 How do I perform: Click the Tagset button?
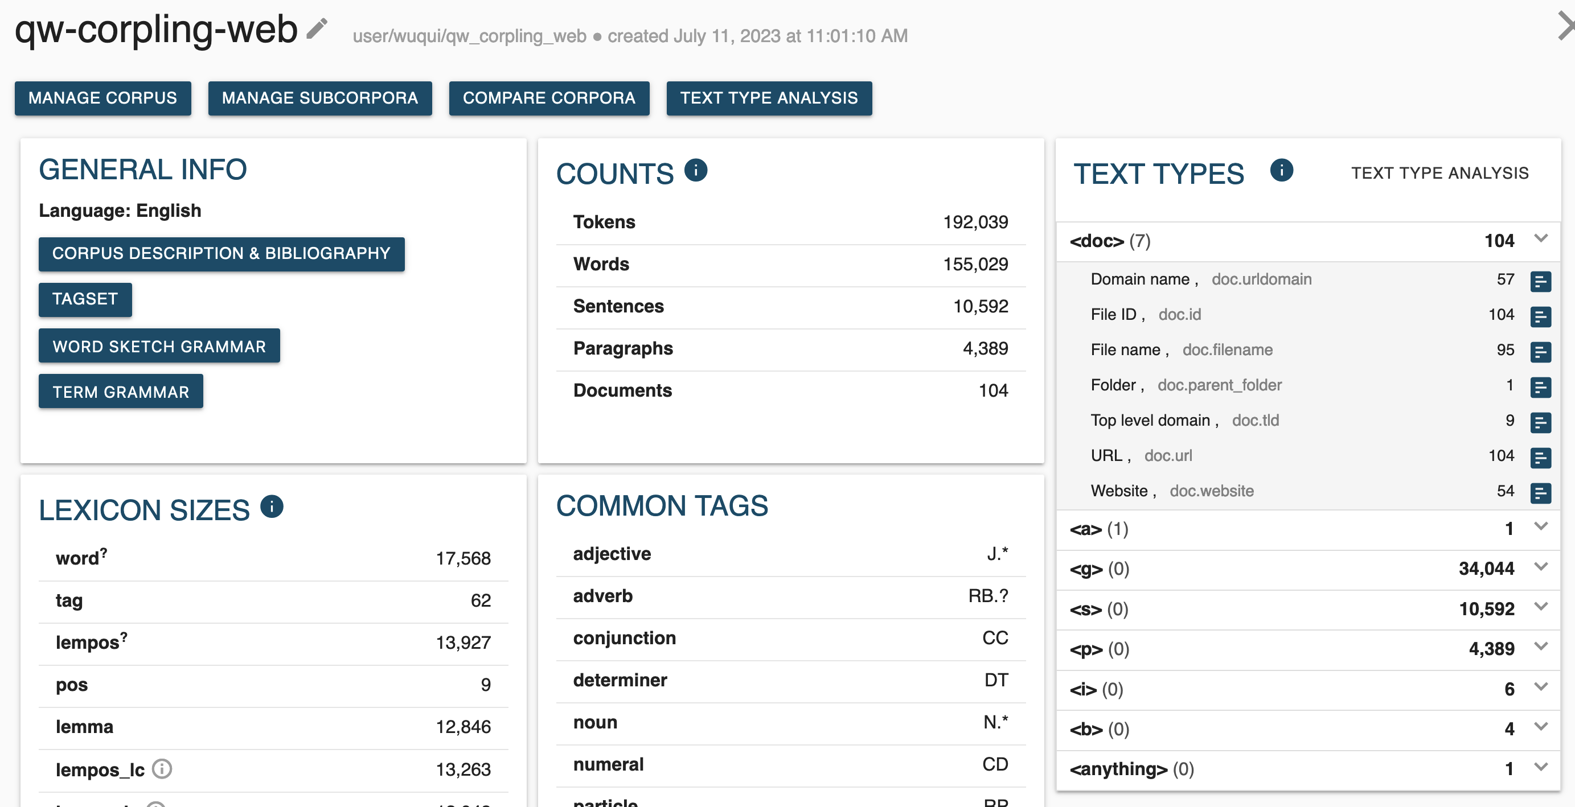[85, 299]
